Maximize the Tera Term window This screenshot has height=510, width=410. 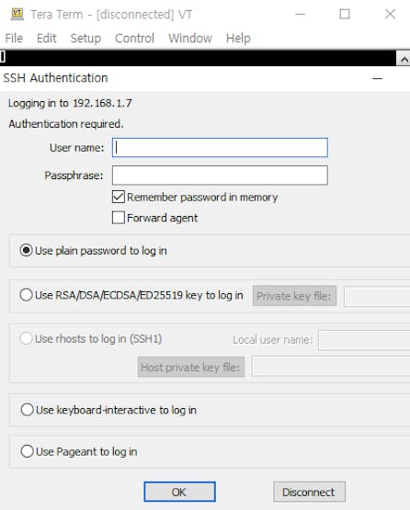click(345, 14)
